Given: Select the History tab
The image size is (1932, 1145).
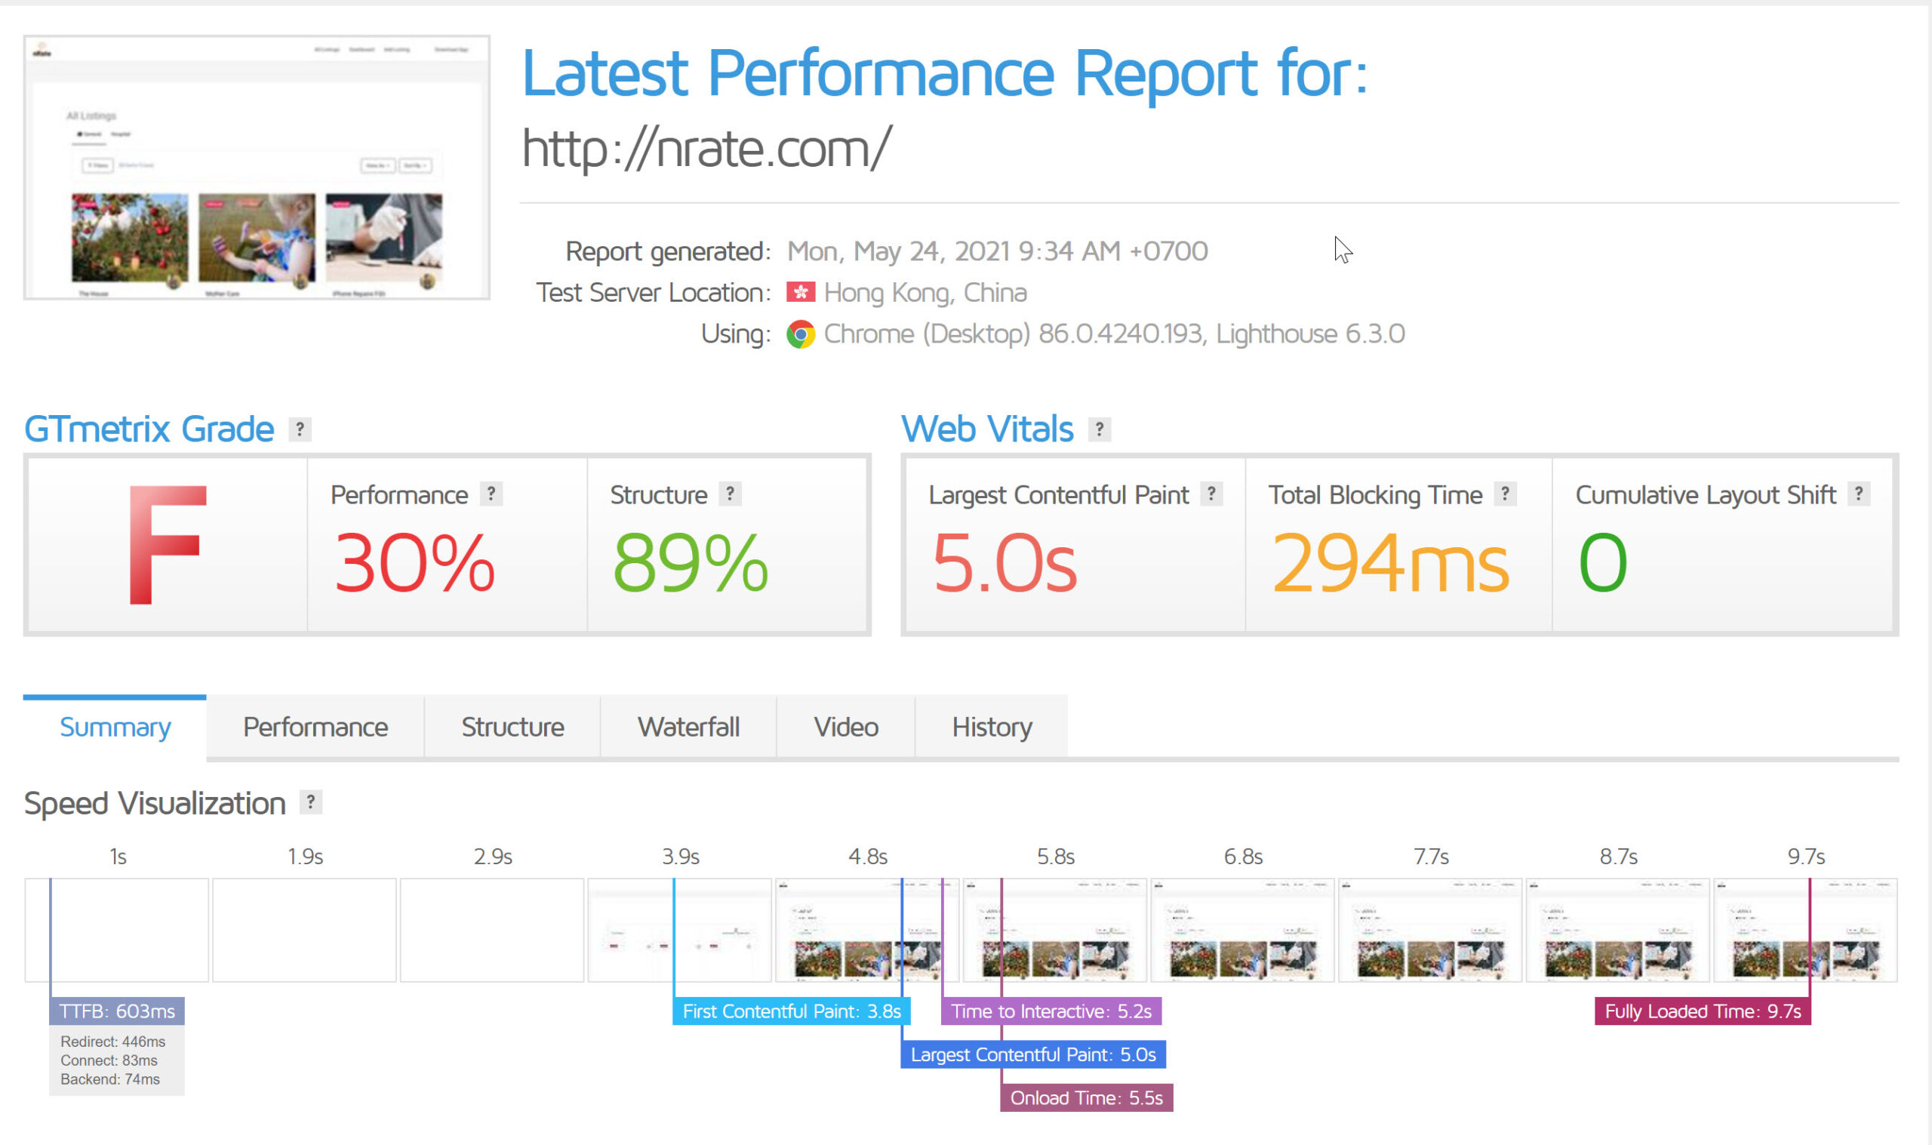Looking at the screenshot, I should point(991,727).
